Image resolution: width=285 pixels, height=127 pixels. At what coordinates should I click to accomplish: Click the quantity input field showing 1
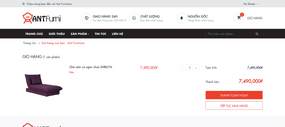190,68
